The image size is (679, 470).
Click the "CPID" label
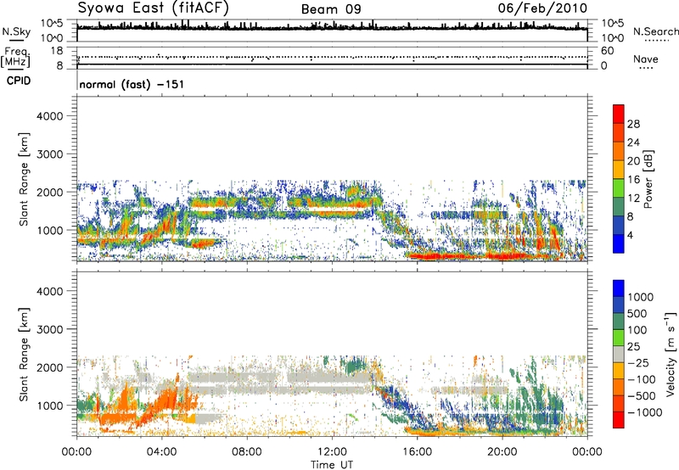[x=19, y=81]
